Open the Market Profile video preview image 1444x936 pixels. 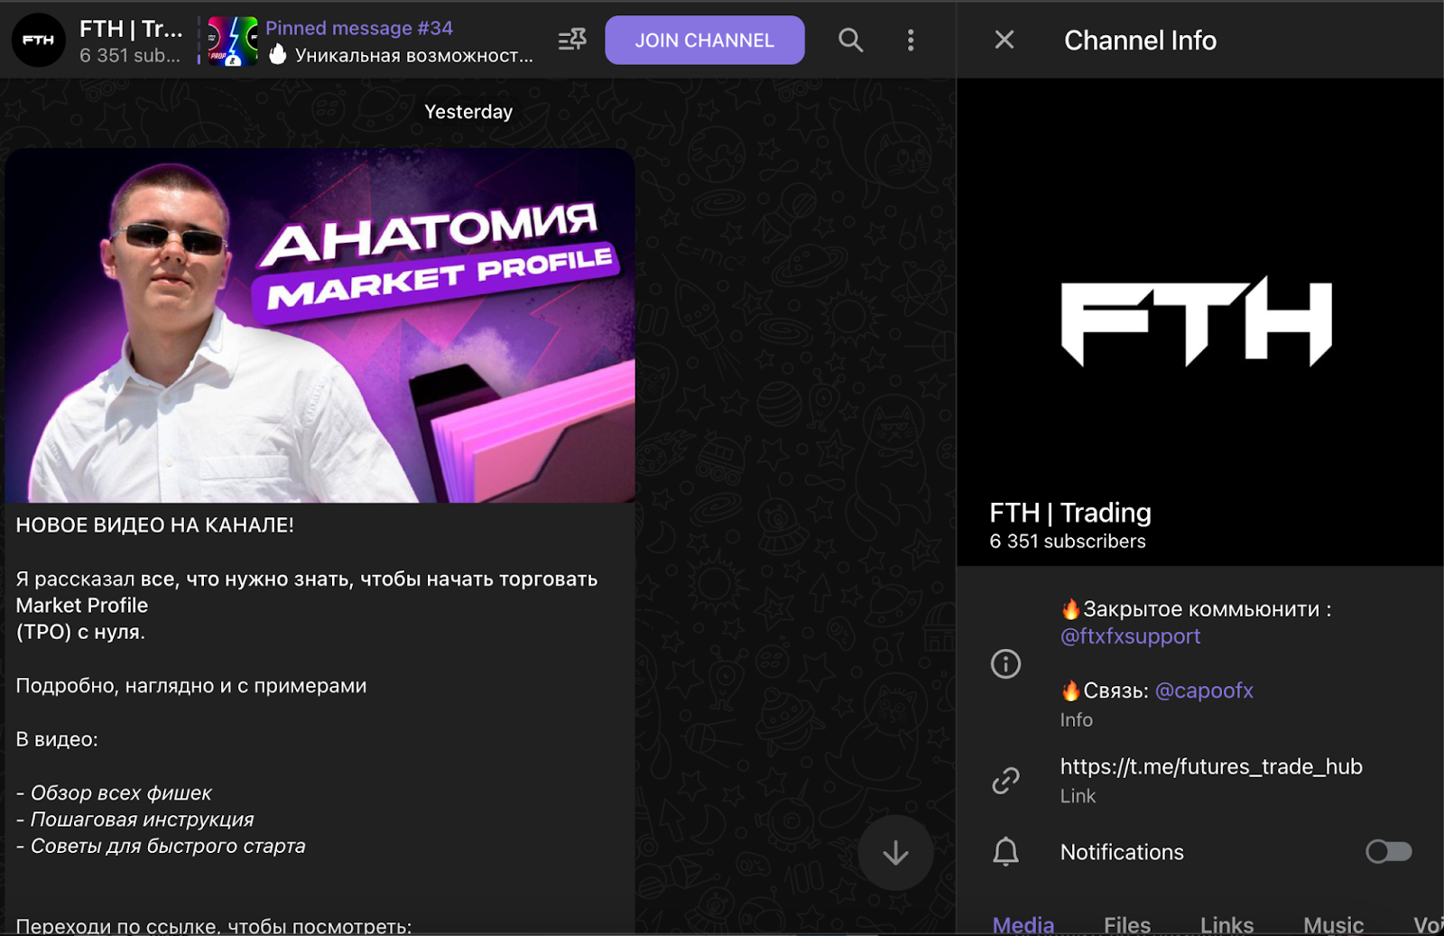pos(320,325)
